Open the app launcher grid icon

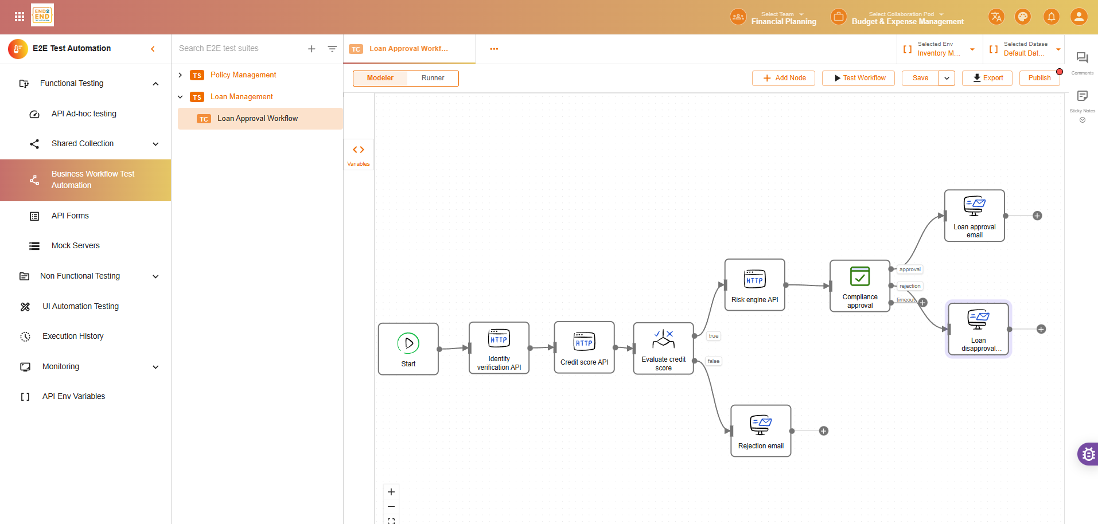coord(19,17)
